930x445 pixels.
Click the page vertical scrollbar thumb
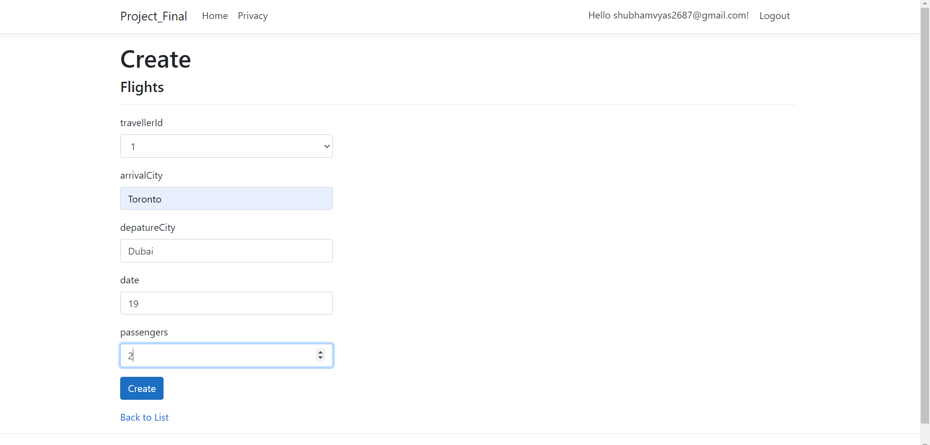(x=925, y=215)
